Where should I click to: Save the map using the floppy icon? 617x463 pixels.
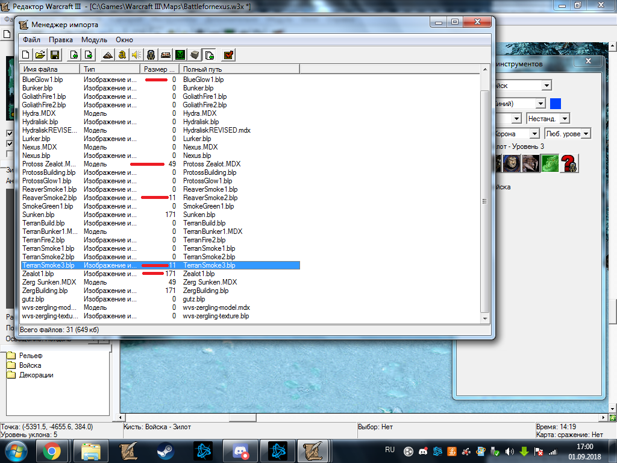(55, 55)
